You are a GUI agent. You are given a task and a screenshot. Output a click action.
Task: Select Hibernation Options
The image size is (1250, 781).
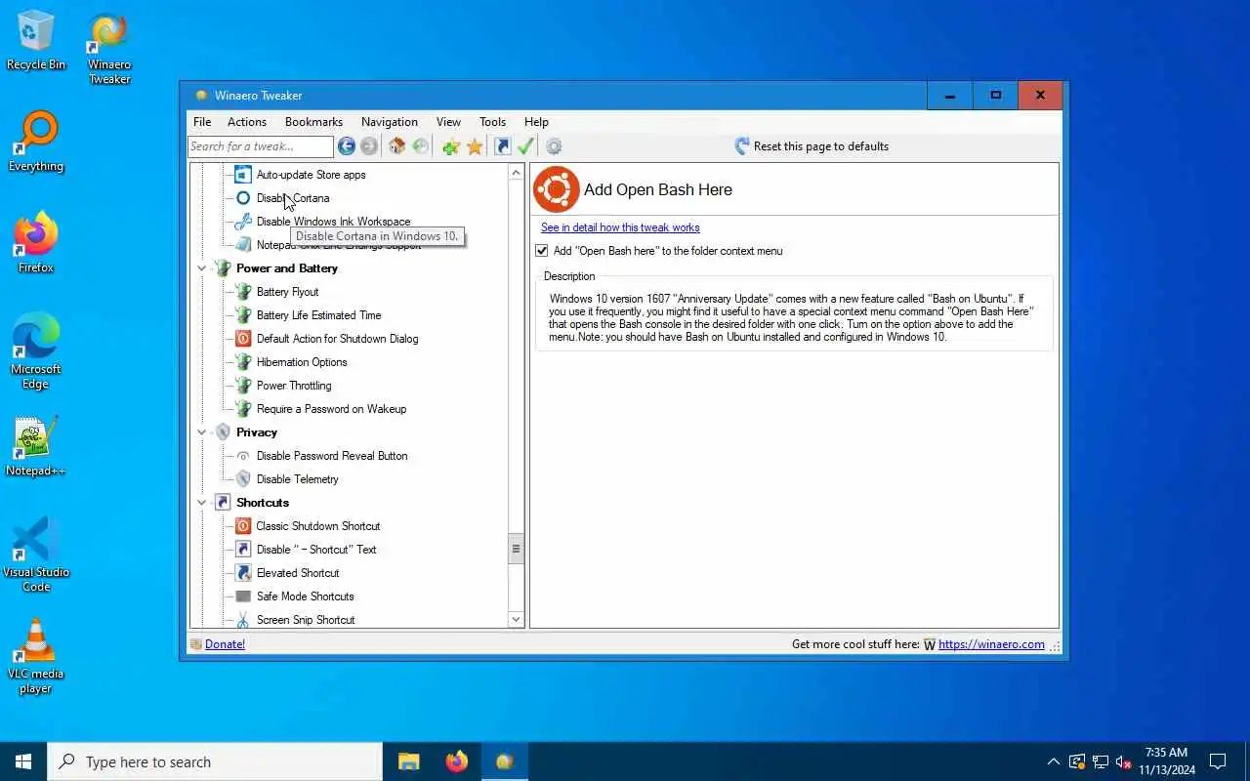point(302,362)
